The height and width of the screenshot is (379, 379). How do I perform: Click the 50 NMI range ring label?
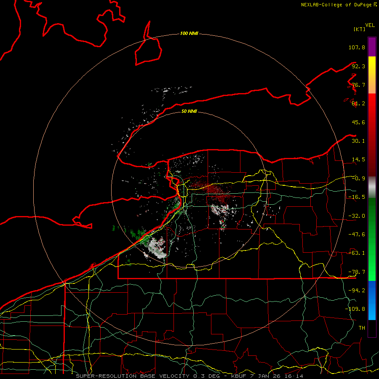click(x=189, y=111)
